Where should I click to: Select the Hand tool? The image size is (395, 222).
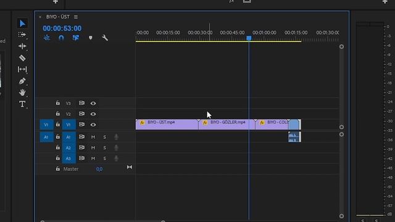click(22, 92)
